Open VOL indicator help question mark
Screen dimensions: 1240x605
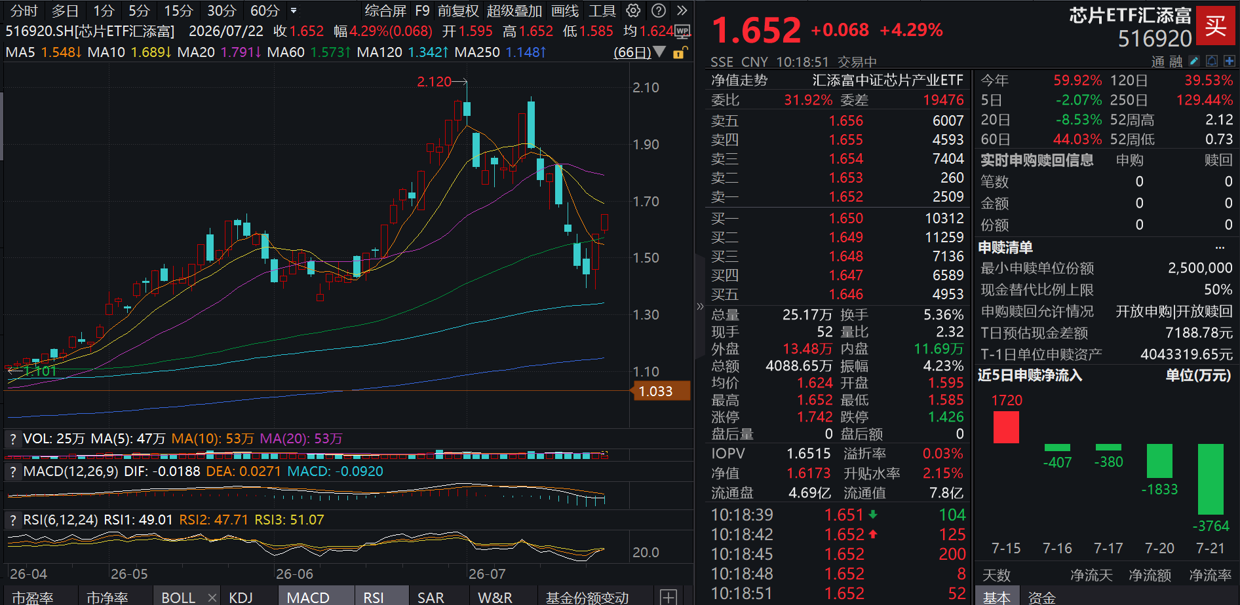coord(12,439)
